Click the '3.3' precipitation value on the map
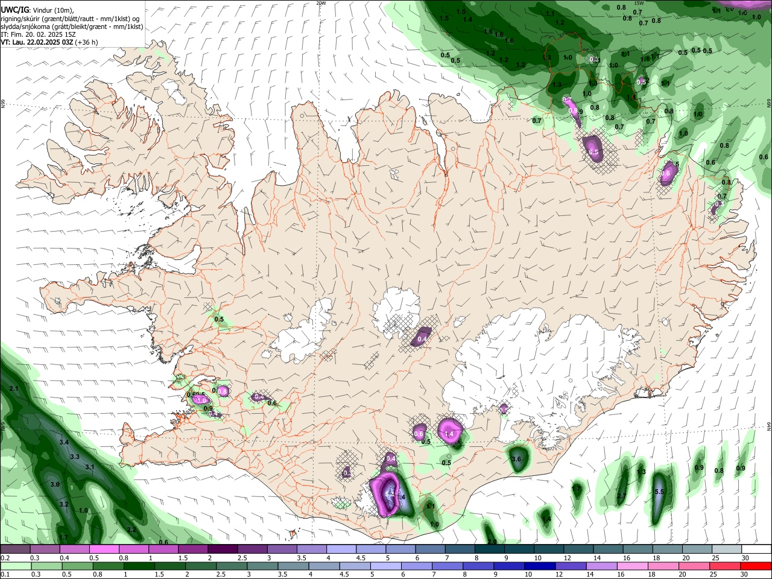This screenshot has height=579, width=772. (75, 457)
